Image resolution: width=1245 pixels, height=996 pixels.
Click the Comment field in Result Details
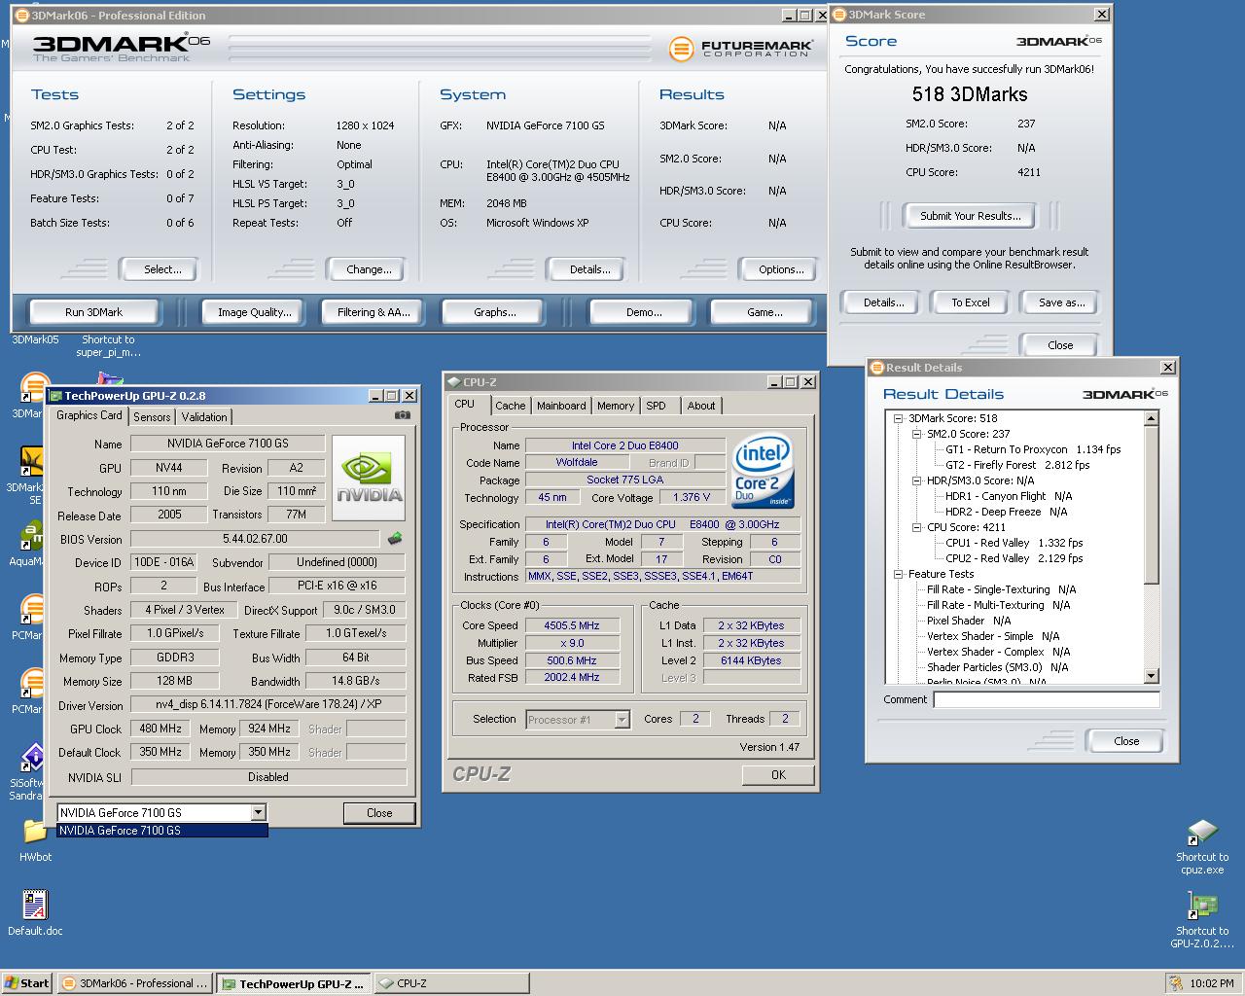pyautogui.click(x=1047, y=699)
